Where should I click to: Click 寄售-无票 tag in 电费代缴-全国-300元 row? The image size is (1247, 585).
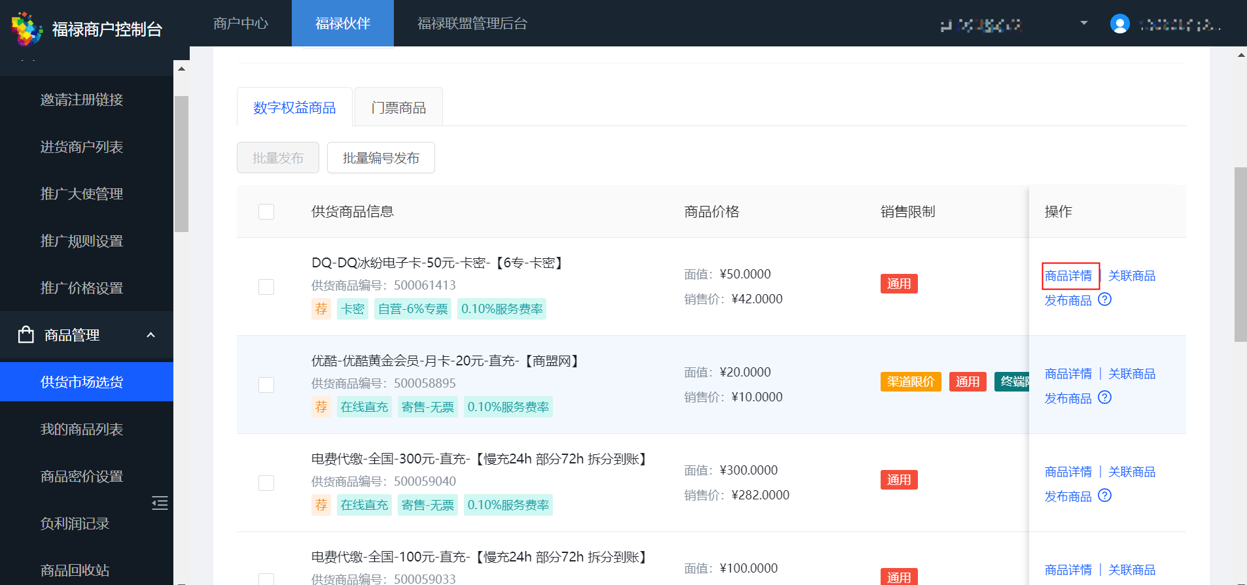(x=428, y=505)
